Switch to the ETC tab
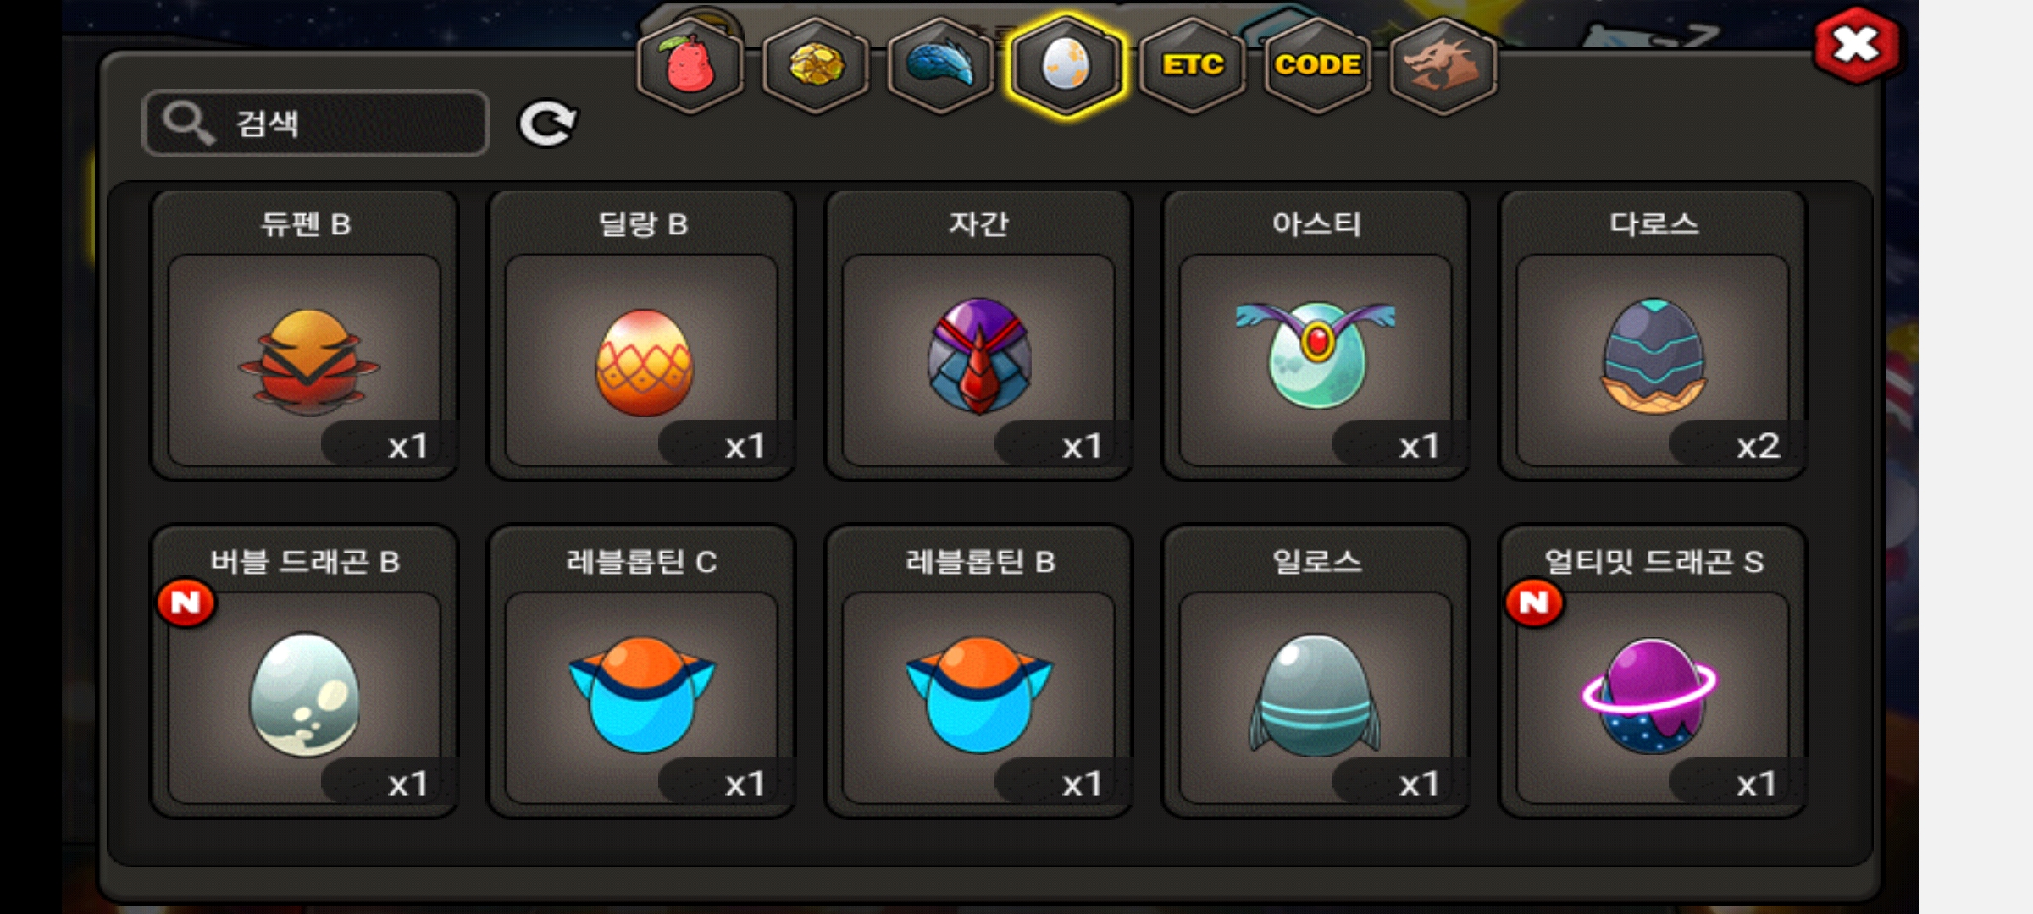 pos(1192,66)
